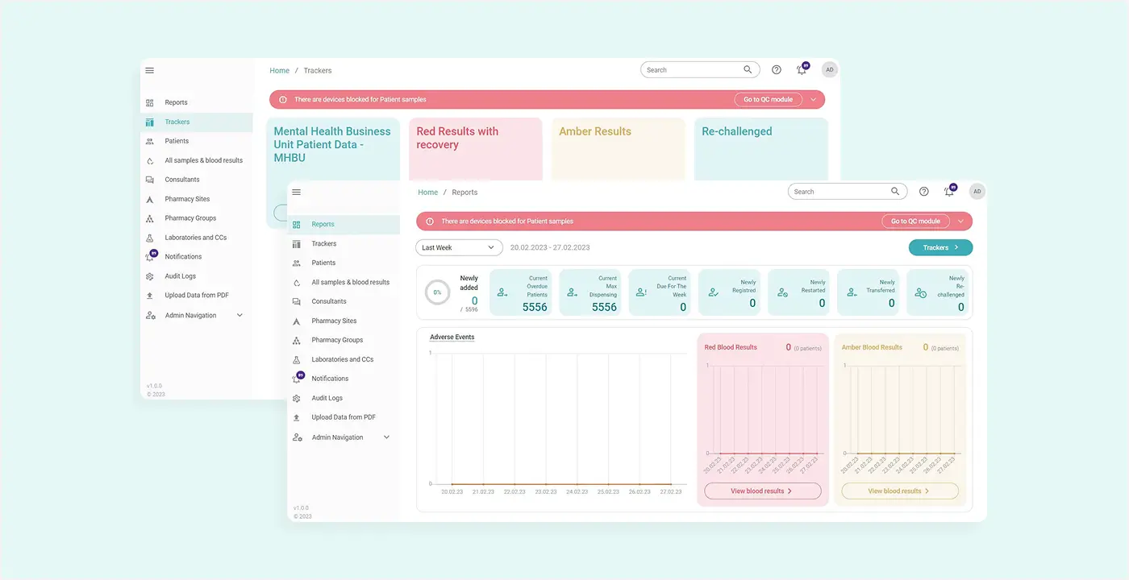Image resolution: width=1129 pixels, height=580 pixels.
Task: Click the Search field in the Reports window
Action: 839,192
